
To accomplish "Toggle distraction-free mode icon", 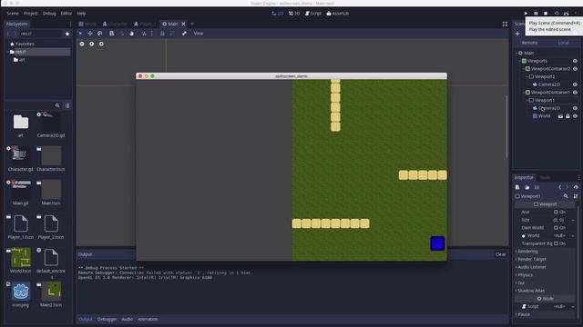I will point(505,25).
